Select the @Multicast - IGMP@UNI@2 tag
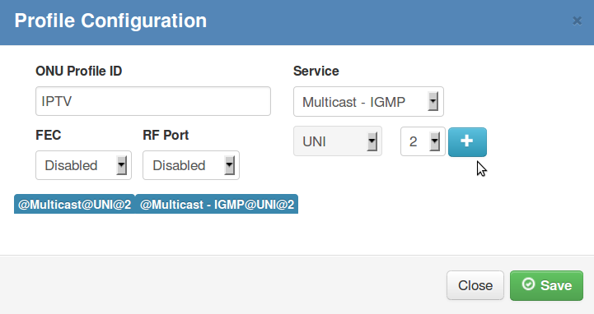 (x=217, y=204)
